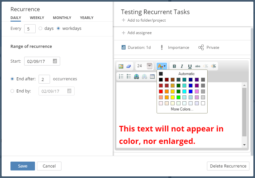Toggle italic formatting
Viewport: 255px width, 178px height.
click(x=182, y=66)
